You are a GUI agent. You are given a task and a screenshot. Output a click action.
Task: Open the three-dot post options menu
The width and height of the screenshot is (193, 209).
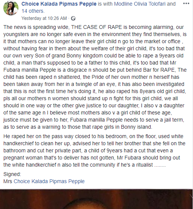click(186, 3)
